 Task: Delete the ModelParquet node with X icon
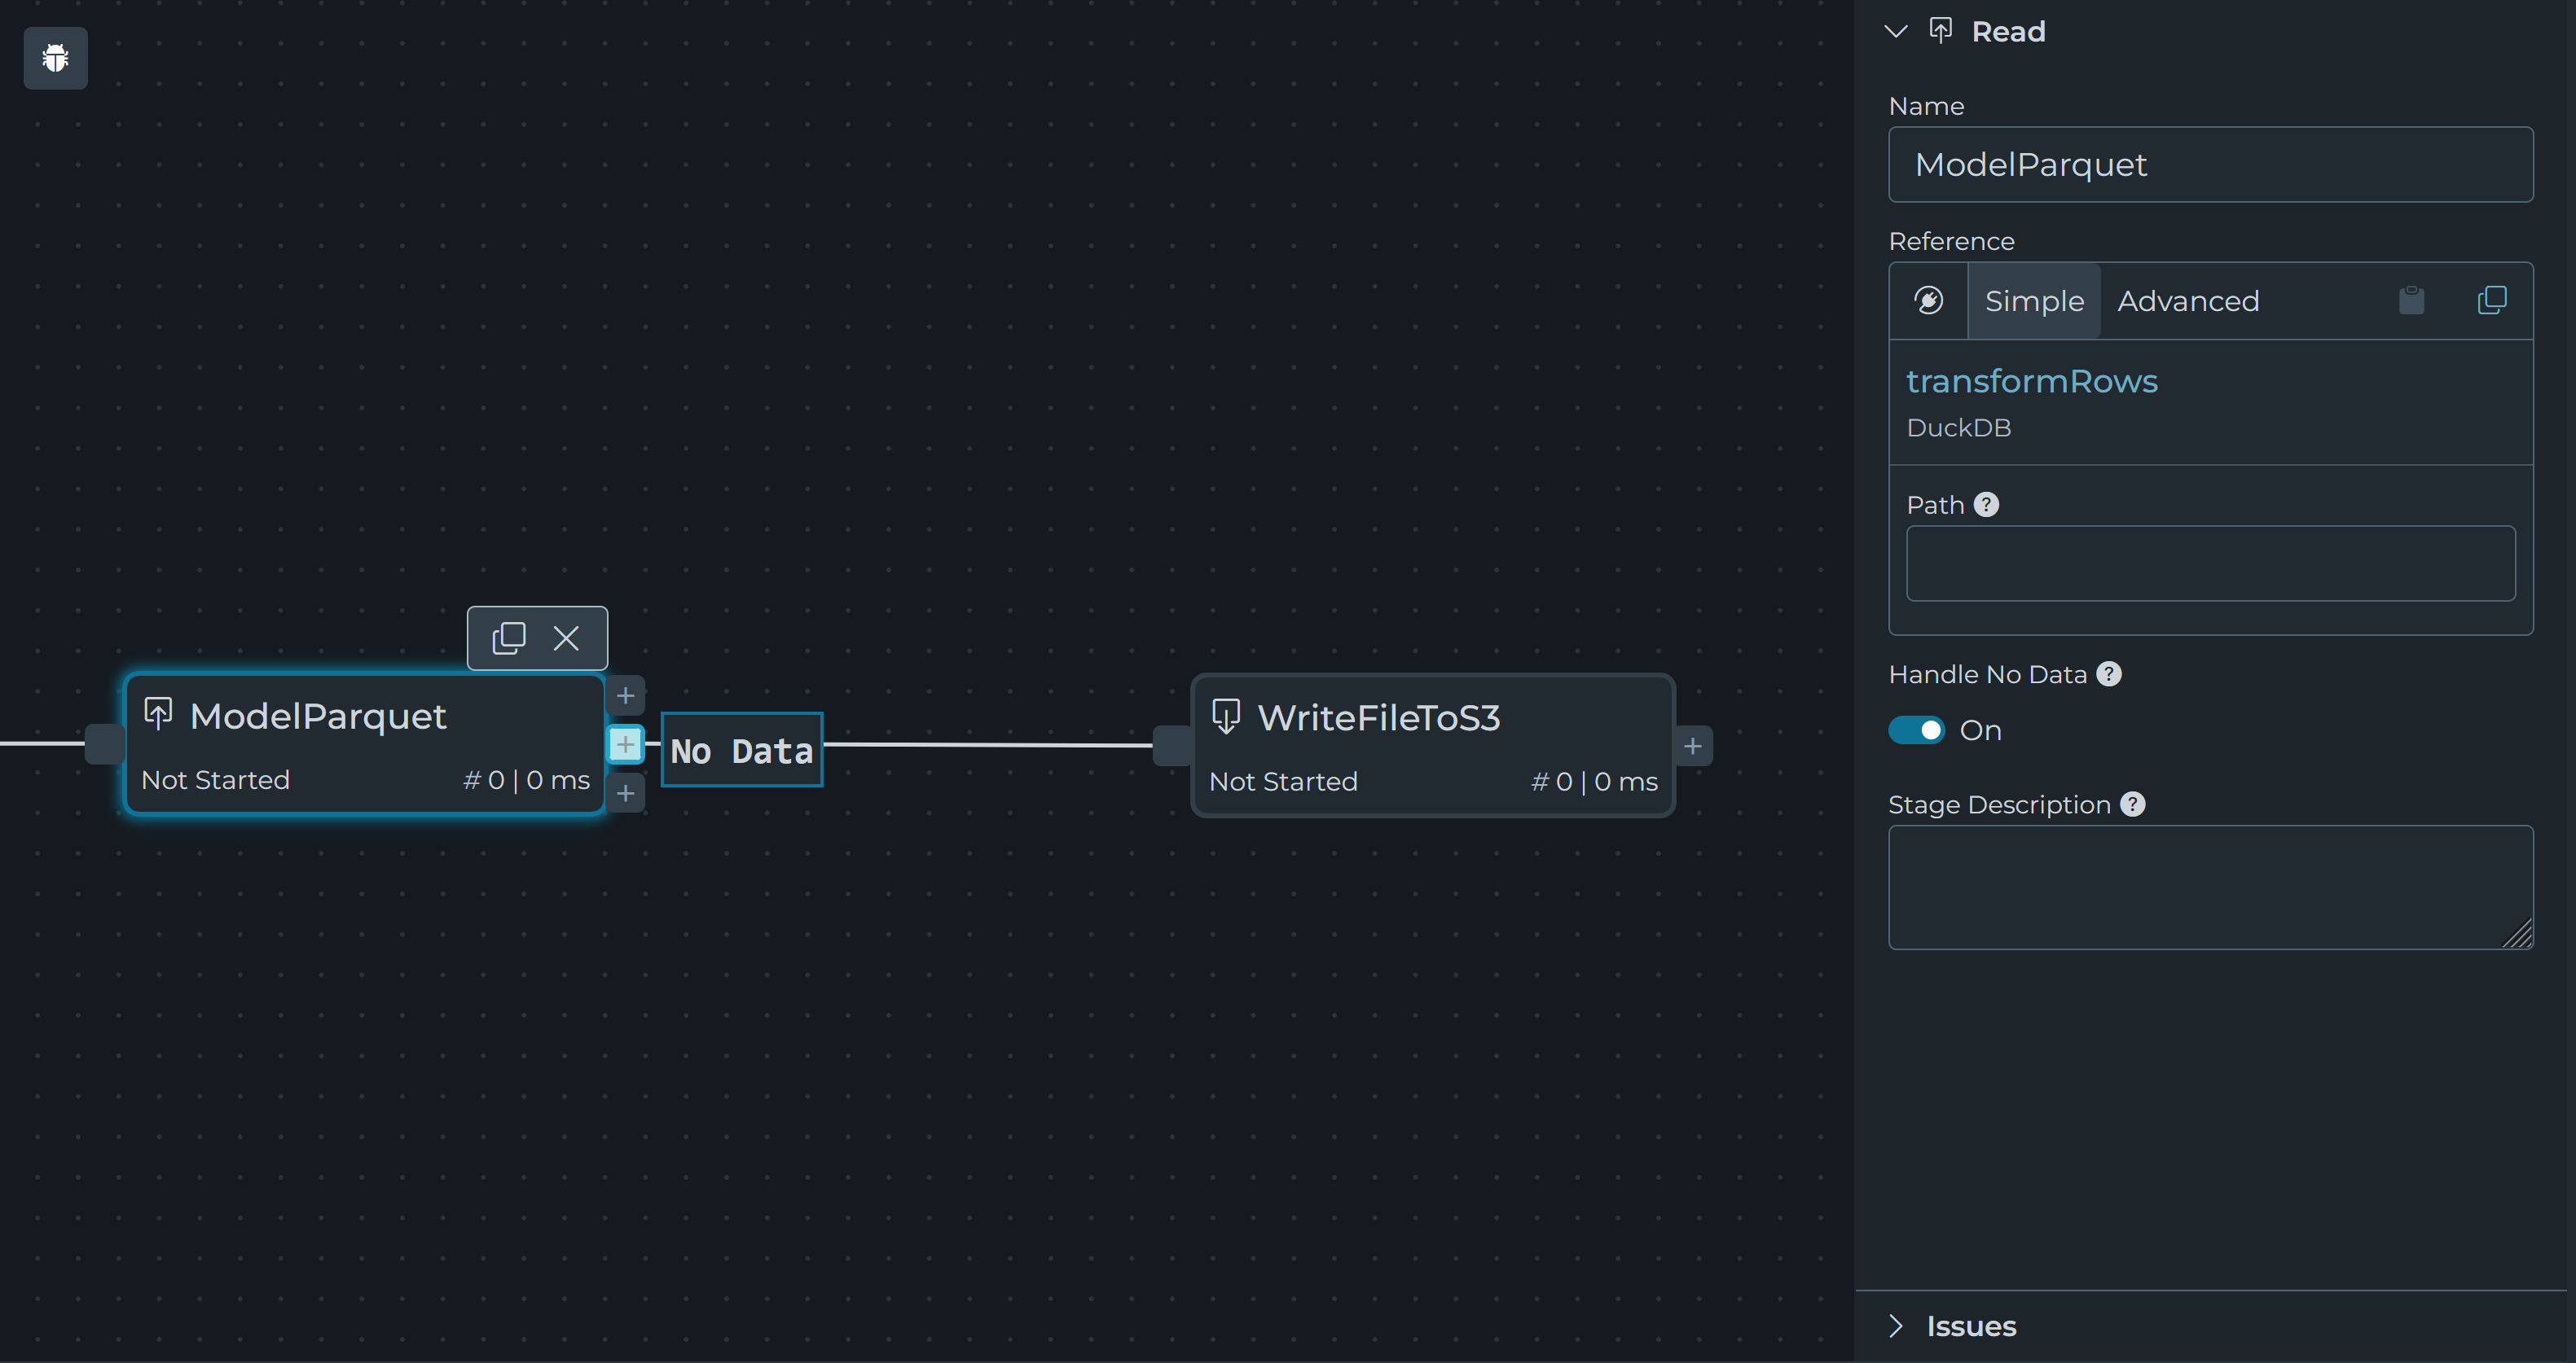click(566, 638)
